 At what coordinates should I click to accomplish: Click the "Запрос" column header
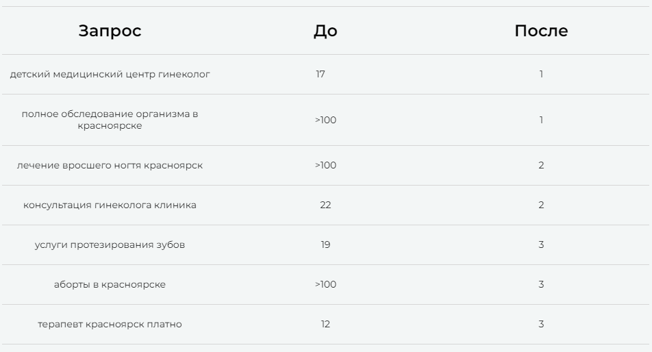pos(110,31)
